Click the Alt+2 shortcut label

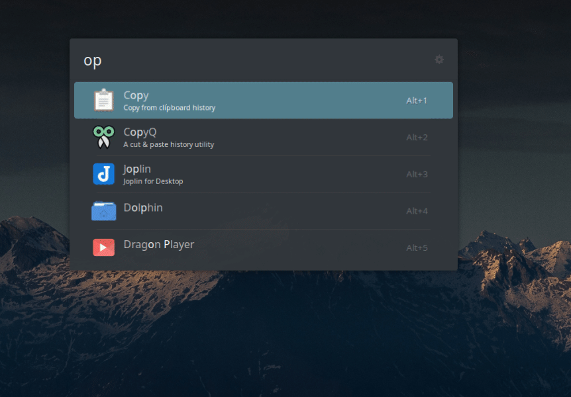pyautogui.click(x=417, y=137)
